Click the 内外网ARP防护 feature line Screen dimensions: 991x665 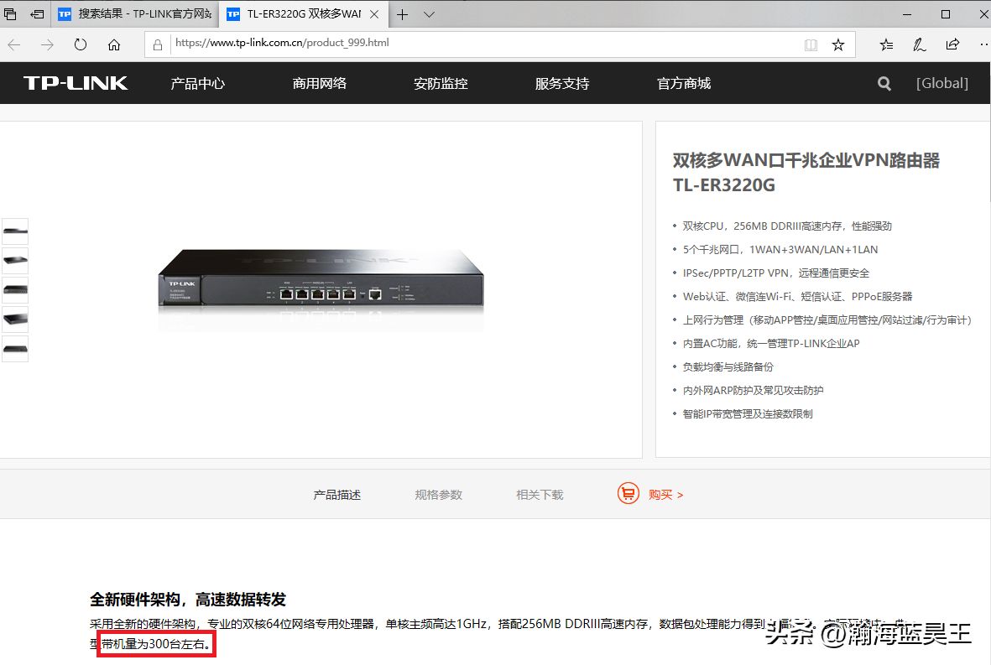[x=753, y=390]
